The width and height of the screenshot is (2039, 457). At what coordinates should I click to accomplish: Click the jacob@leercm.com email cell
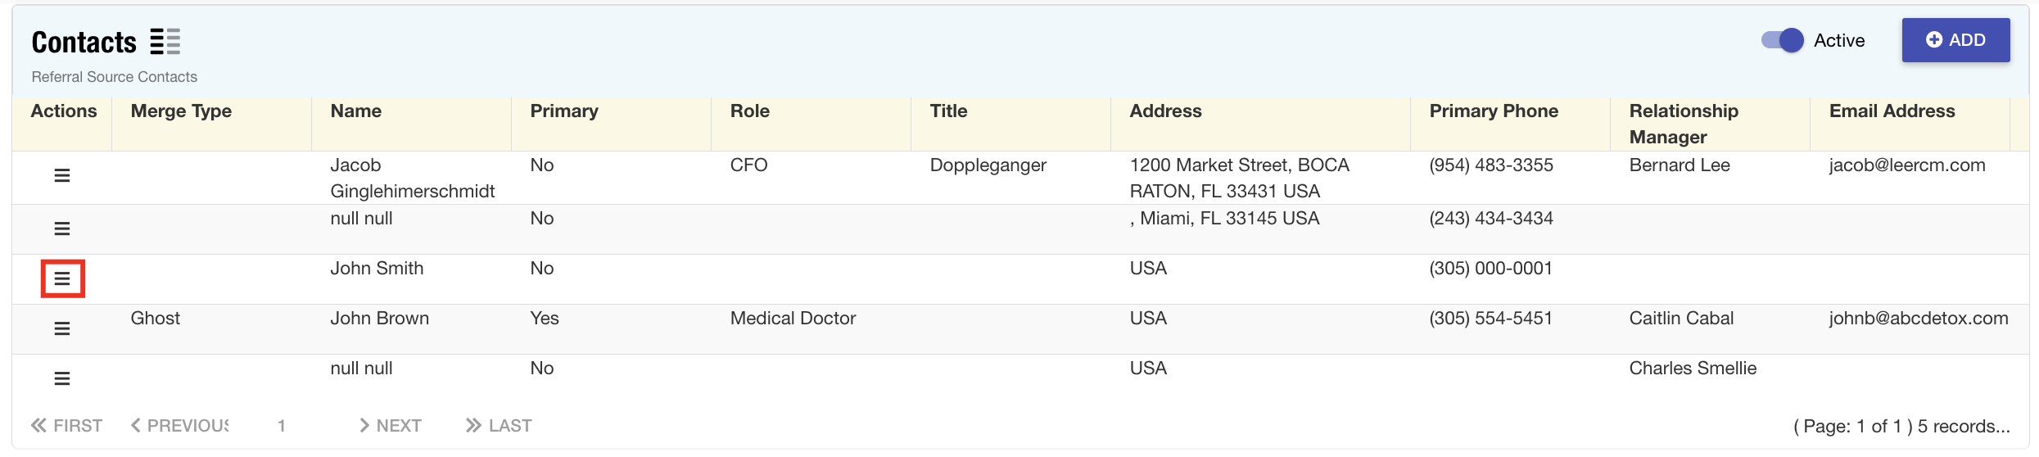click(1906, 165)
